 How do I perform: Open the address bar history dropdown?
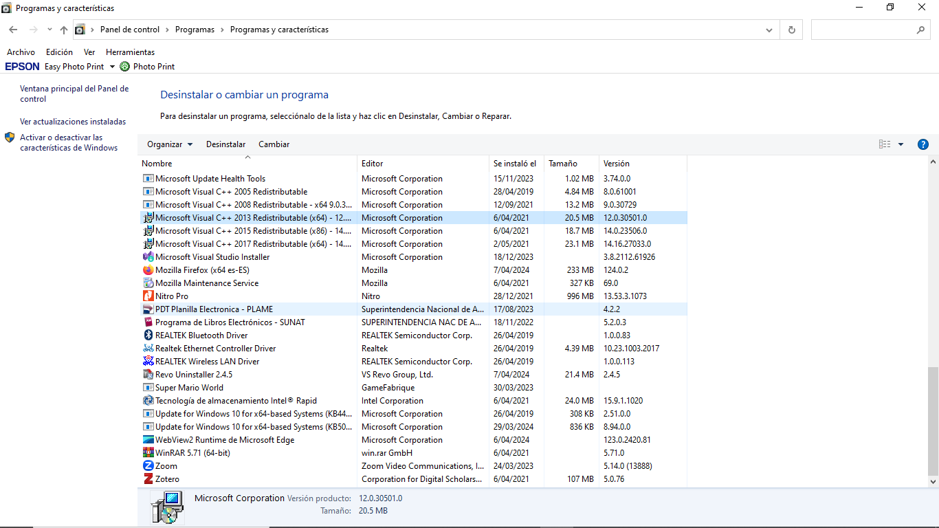[769, 30]
